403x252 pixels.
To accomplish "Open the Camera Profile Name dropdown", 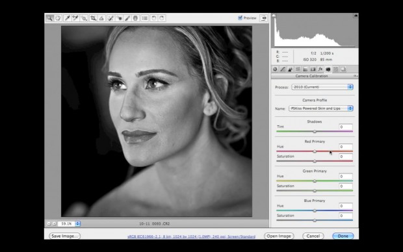I will point(321,108).
